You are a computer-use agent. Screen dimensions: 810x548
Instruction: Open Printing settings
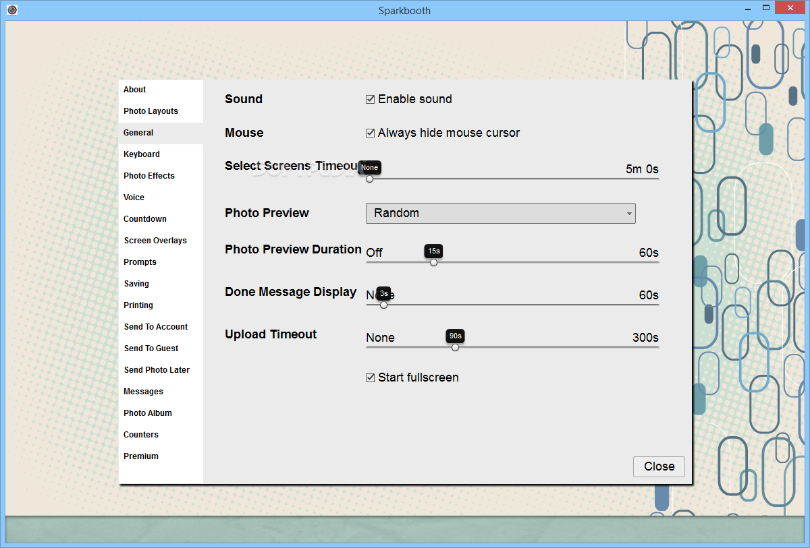161,305
